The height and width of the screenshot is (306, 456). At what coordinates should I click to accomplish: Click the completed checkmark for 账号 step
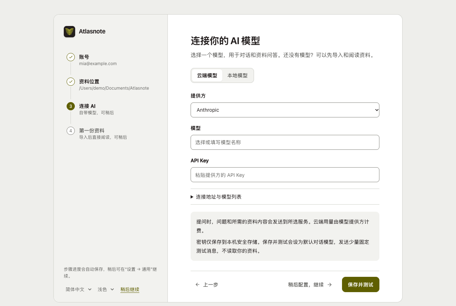pos(71,57)
